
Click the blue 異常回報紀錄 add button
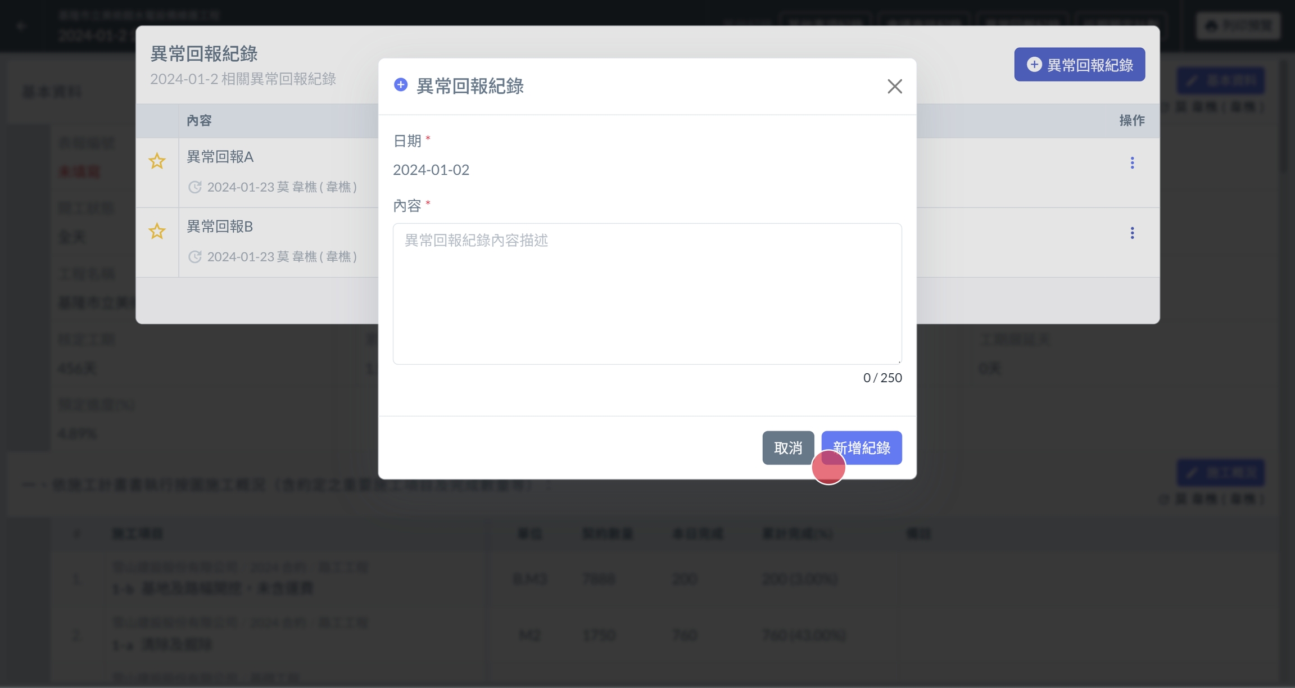(x=1079, y=65)
